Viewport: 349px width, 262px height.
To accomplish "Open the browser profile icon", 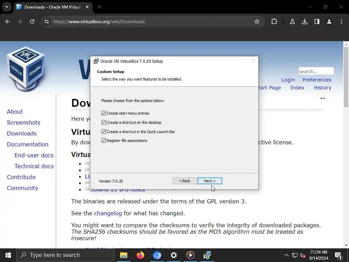I will tap(329, 21).
